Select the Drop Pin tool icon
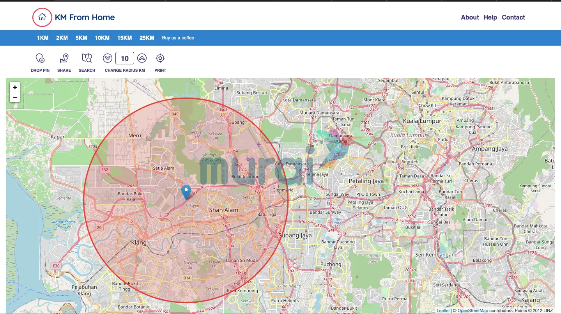The height and width of the screenshot is (314, 561). 40,59
